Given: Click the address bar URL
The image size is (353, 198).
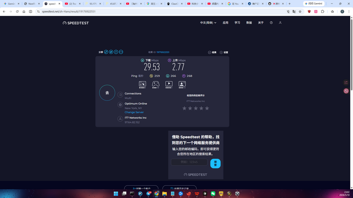Looking at the screenshot, I should (69, 11).
